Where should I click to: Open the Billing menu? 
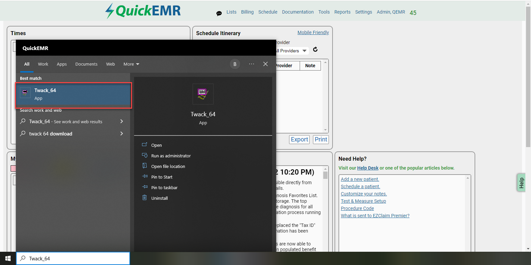point(247,12)
